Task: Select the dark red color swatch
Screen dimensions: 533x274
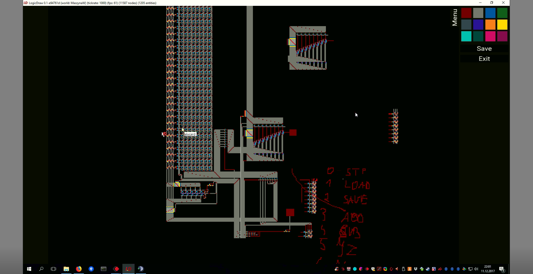Action: click(x=466, y=13)
